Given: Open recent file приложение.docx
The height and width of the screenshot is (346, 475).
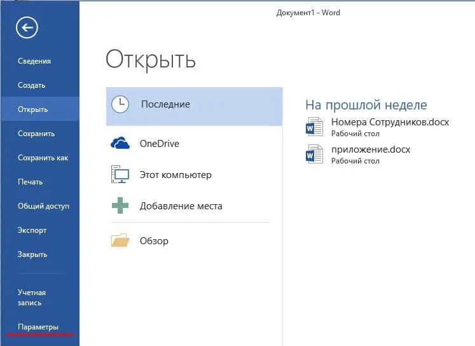Looking at the screenshot, I should (x=371, y=149).
